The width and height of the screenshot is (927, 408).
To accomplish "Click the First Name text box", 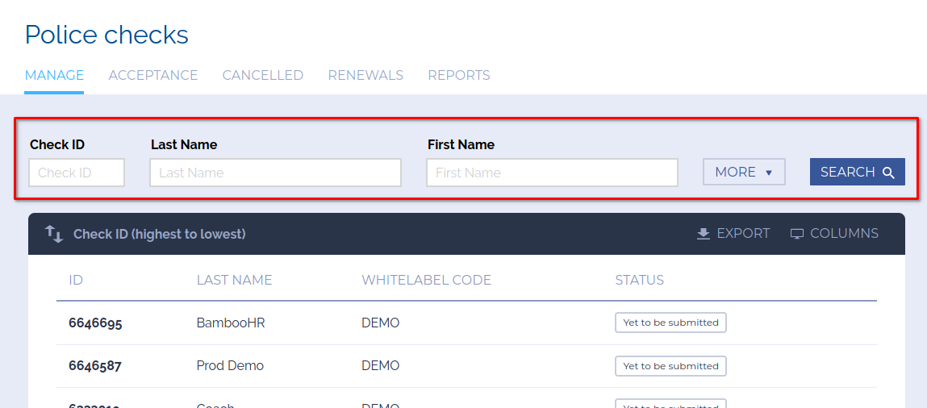I will point(552,173).
